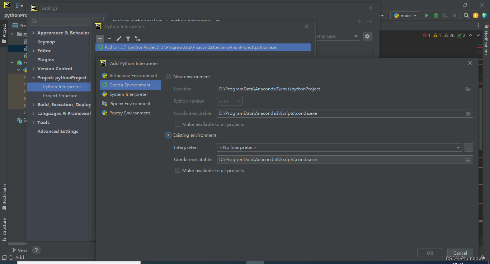Jump to next highlighted error arrow
The width and height of the screenshot is (490, 264).
pos(479,35)
